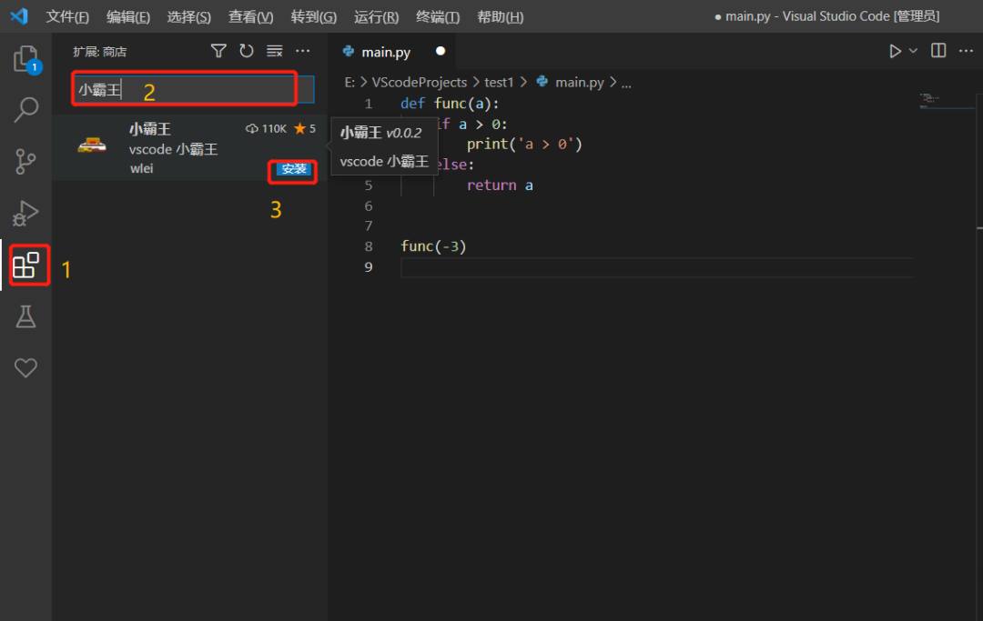The width and height of the screenshot is (983, 621).
Task: Click test1 folder in breadcrumb
Action: pos(499,83)
